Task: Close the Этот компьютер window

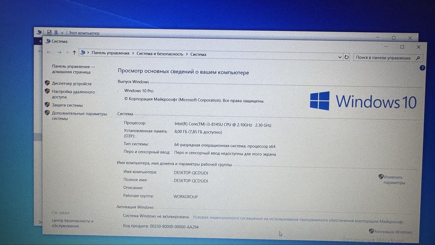Action: point(410,38)
